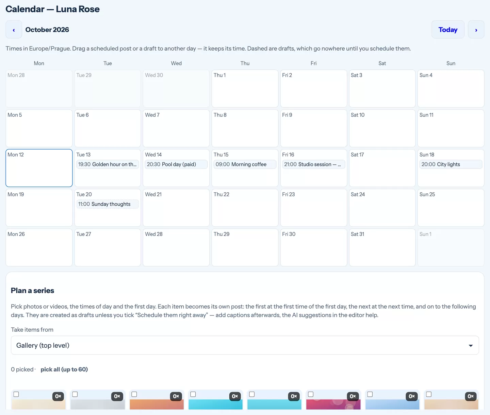Click the '0 picked' counter text

pos(22,369)
